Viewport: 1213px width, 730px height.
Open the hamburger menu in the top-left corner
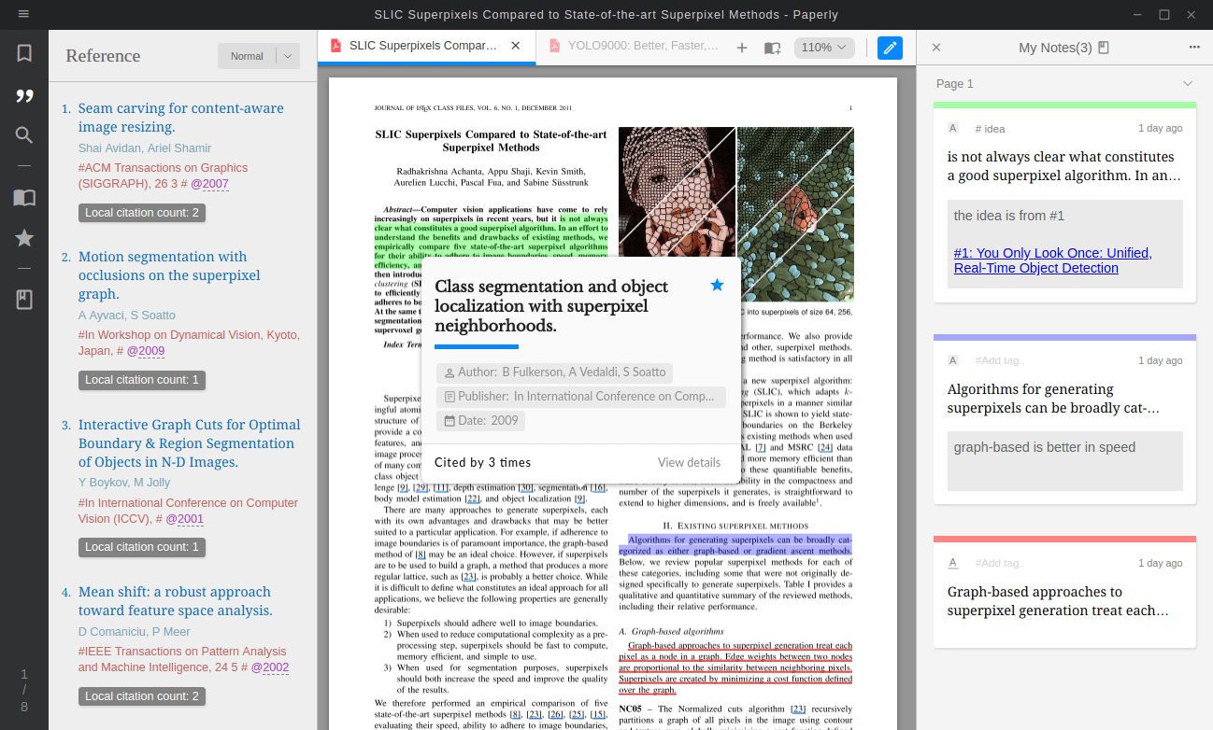tap(23, 14)
